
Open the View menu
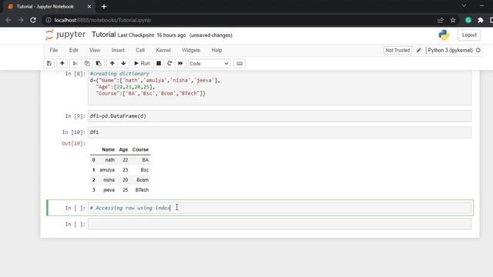tap(95, 50)
